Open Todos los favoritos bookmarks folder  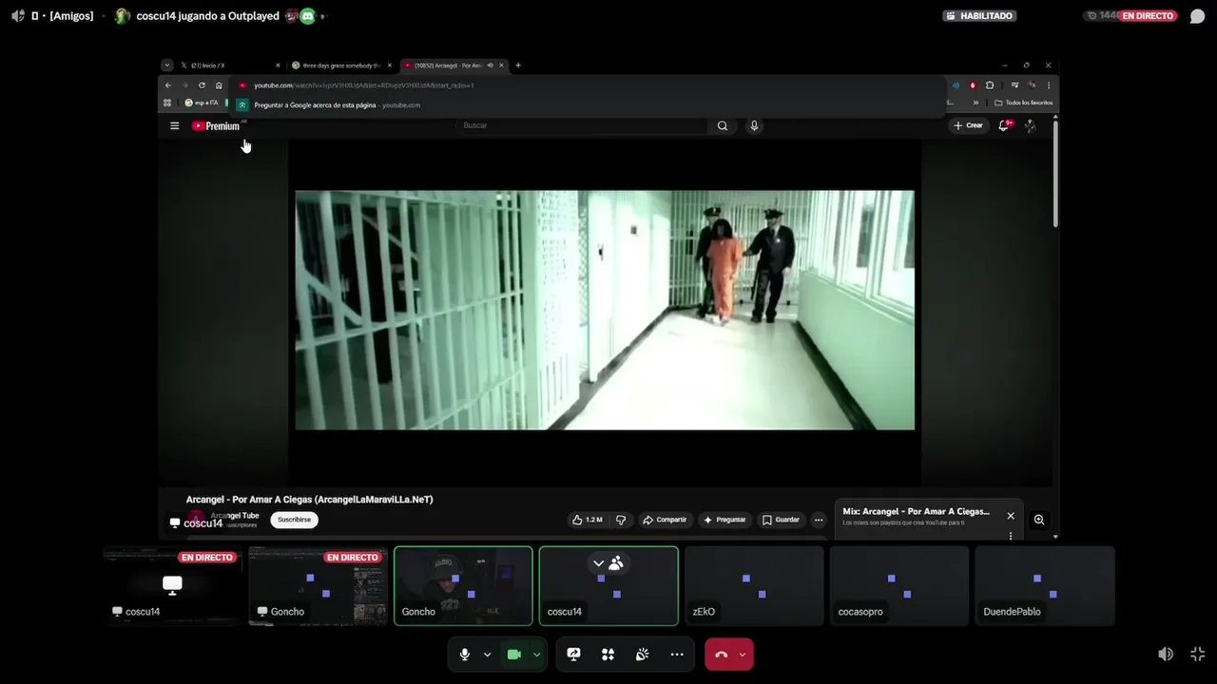[1024, 103]
